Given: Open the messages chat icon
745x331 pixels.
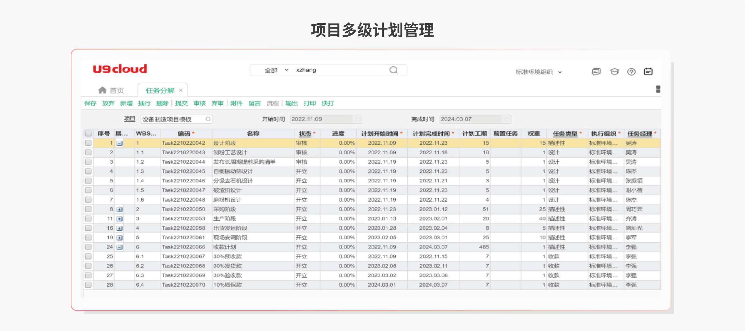Looking at the screenshot, I should pos(596,72).
